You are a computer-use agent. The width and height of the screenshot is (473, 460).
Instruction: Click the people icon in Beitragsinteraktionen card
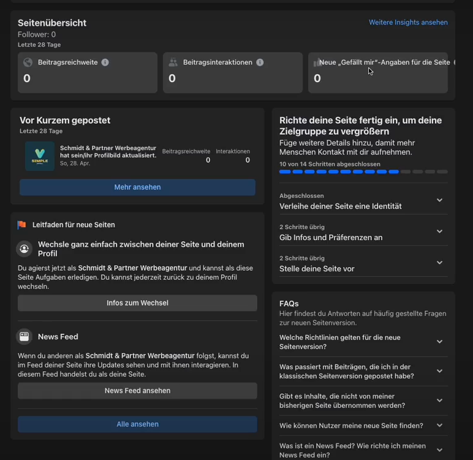[173, 62]
